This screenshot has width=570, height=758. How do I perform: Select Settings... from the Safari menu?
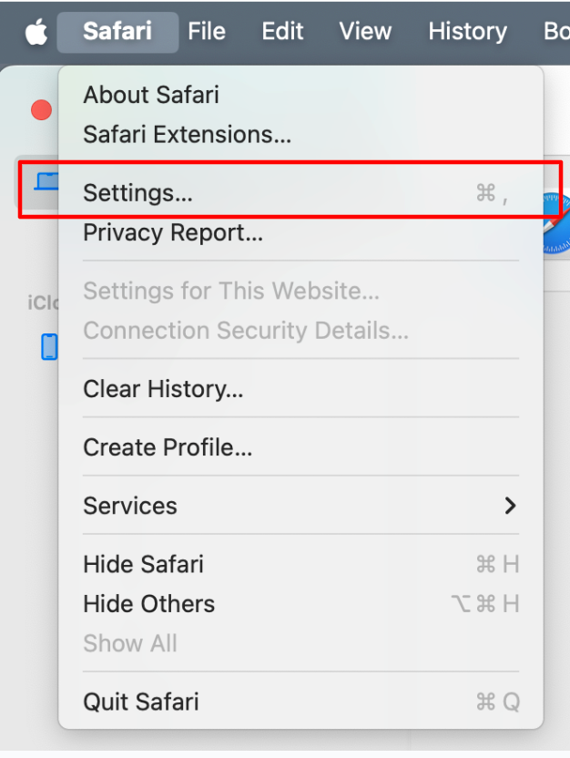click(x=137, y=193)
